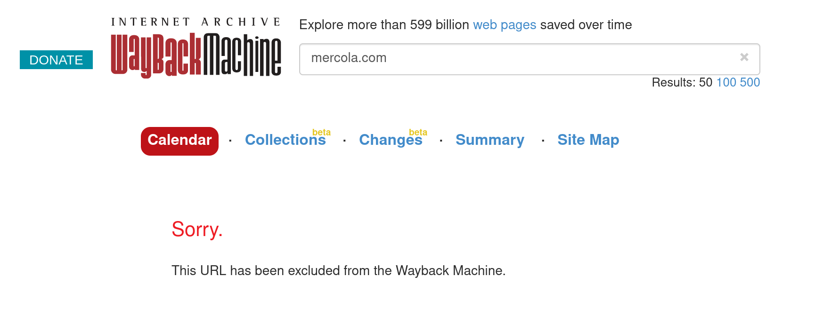Focus the mercola.com search field
Viewport: 815px width, 316px height.
point(518,58)
